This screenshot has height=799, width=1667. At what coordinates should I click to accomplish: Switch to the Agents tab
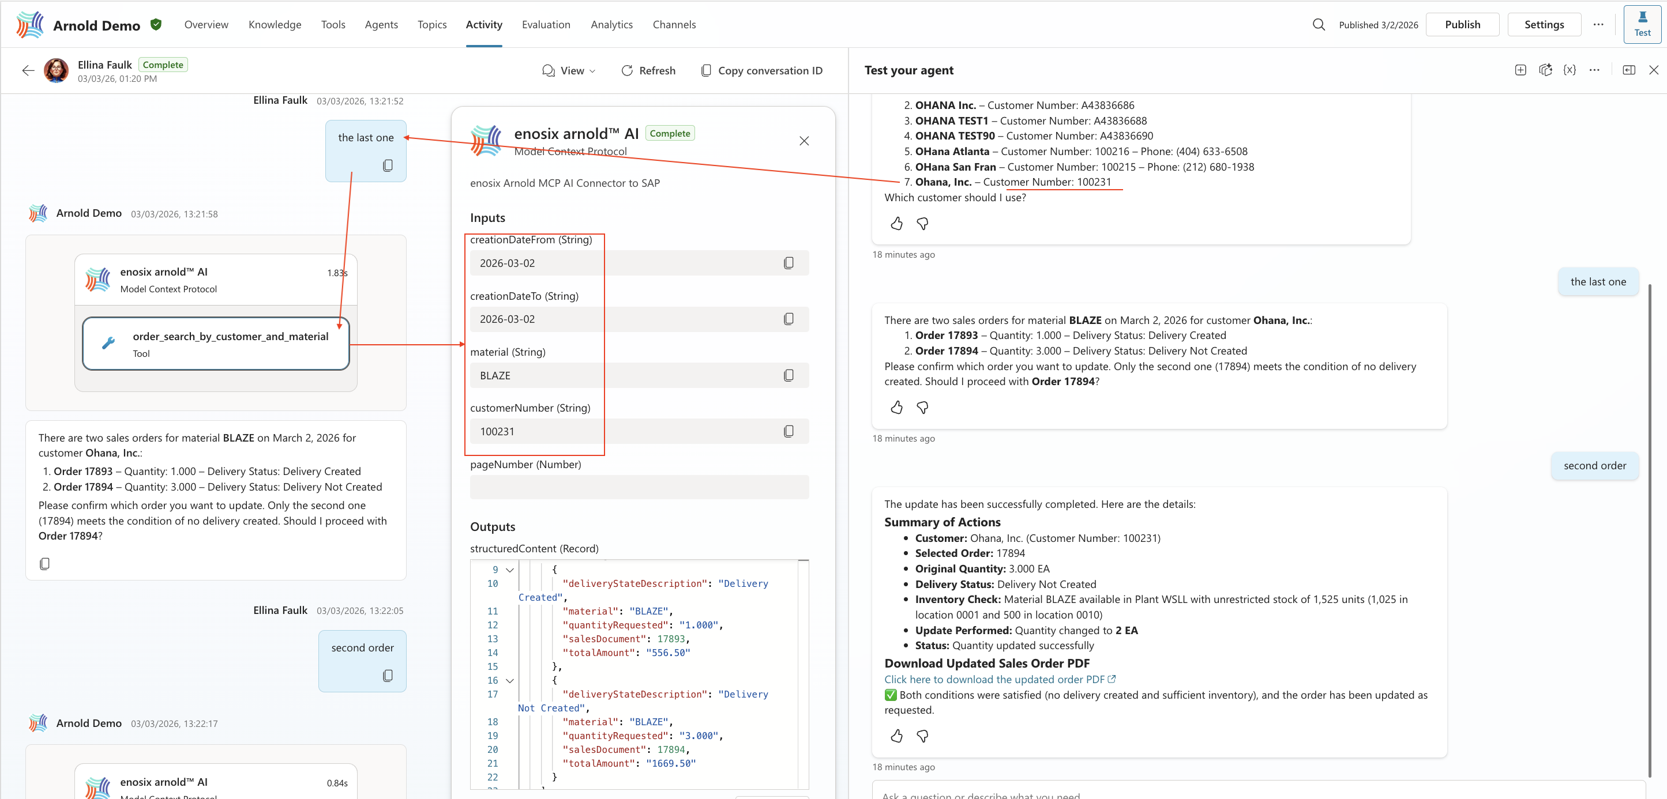[381, 25]
